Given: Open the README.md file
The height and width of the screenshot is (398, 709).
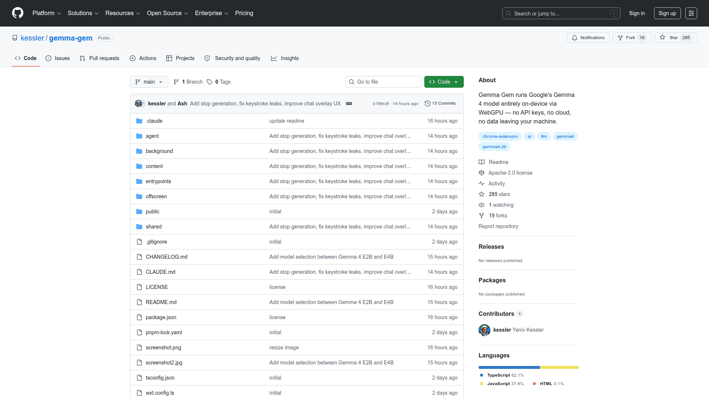Looking at the screenshot, I should coord(161,302).
